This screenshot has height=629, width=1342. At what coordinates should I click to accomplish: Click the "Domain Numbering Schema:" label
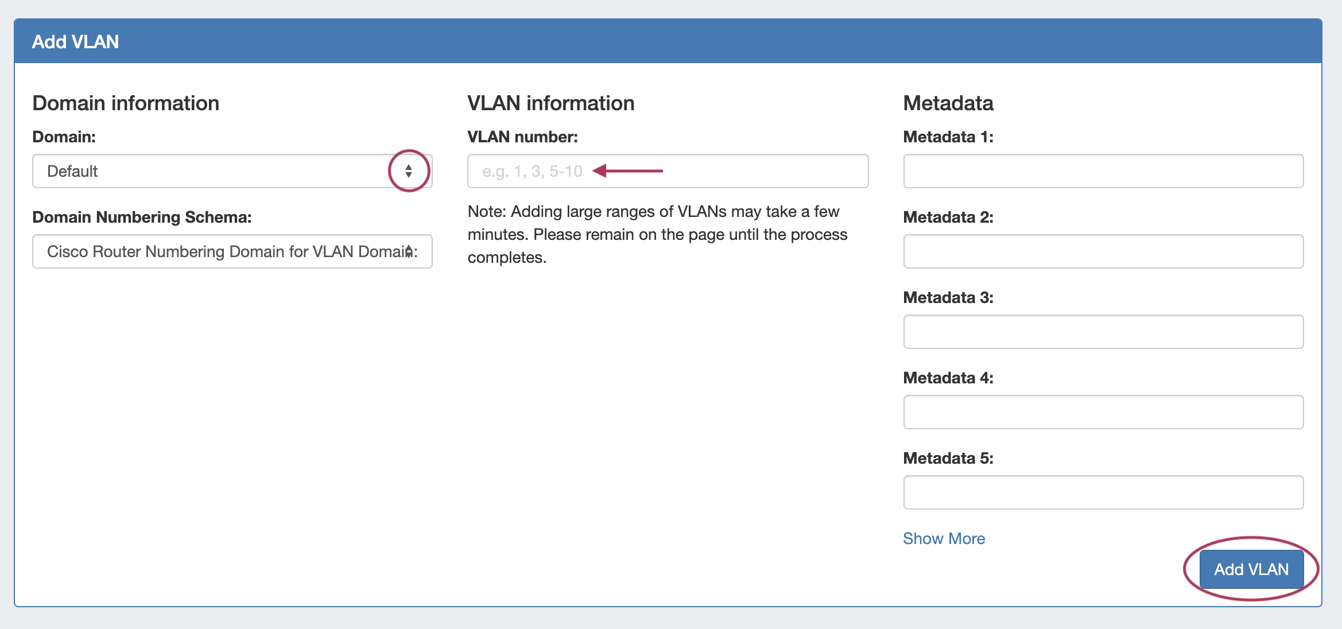click(142, 217)
